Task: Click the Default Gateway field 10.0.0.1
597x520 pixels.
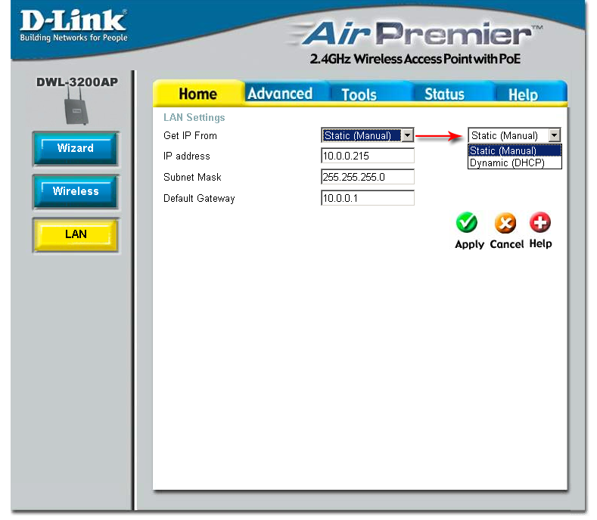Action: coord(368,198)
